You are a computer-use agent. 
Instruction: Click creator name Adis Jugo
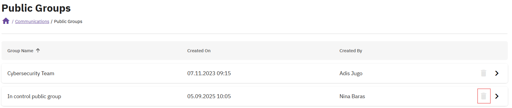point(351,73)
